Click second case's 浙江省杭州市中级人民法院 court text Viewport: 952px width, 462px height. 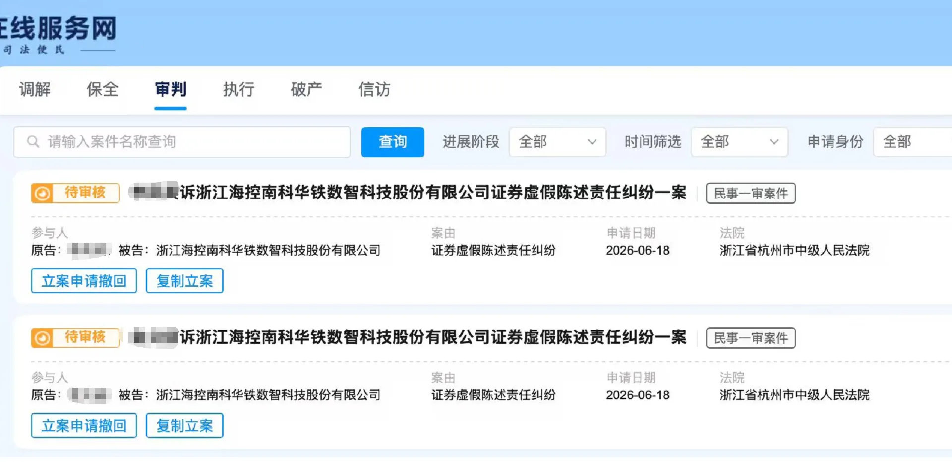point(795,395)
